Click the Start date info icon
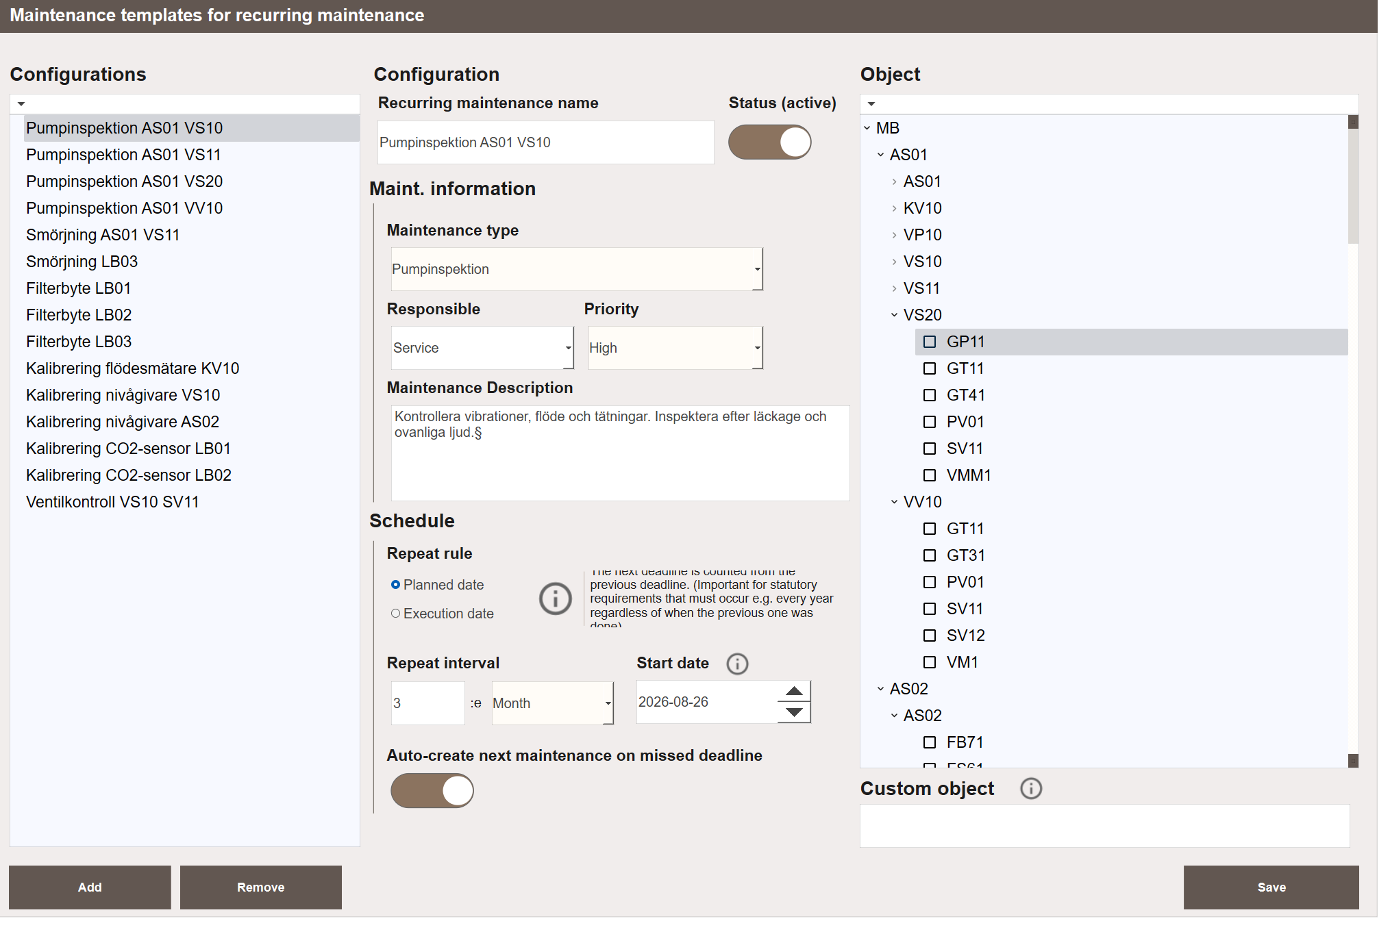Screen dimensions: 1390x932 pos(737,664)
